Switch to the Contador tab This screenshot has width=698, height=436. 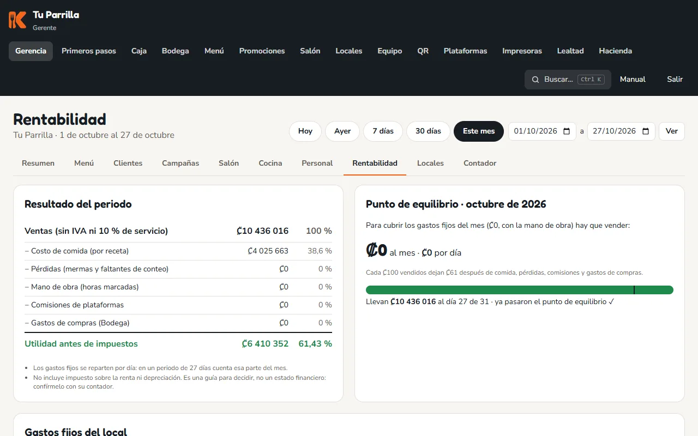[x=480, y=163]
